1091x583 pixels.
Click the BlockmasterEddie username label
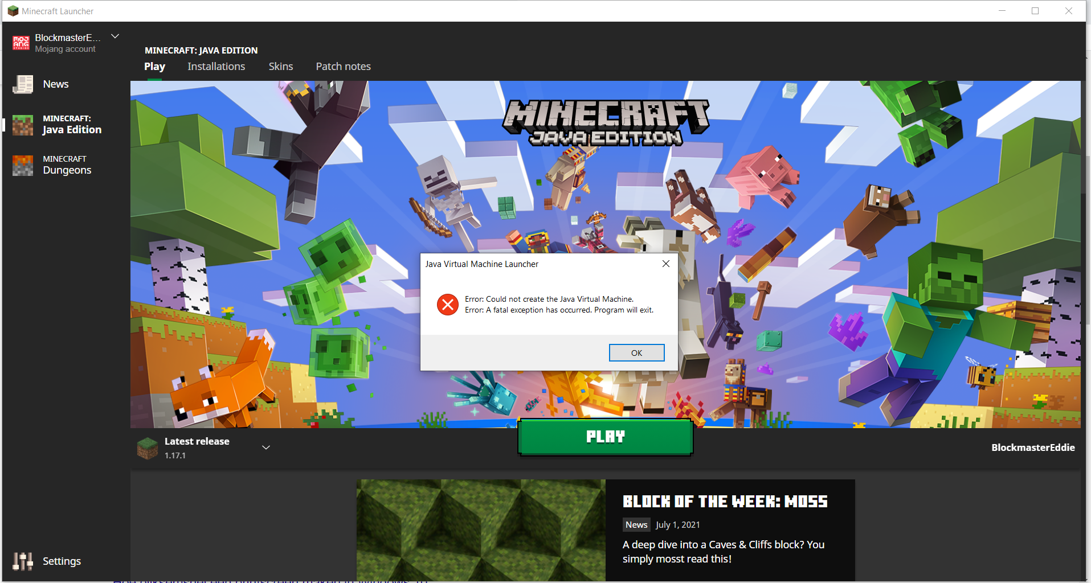pyautogui.click(x=1033, y=447)
